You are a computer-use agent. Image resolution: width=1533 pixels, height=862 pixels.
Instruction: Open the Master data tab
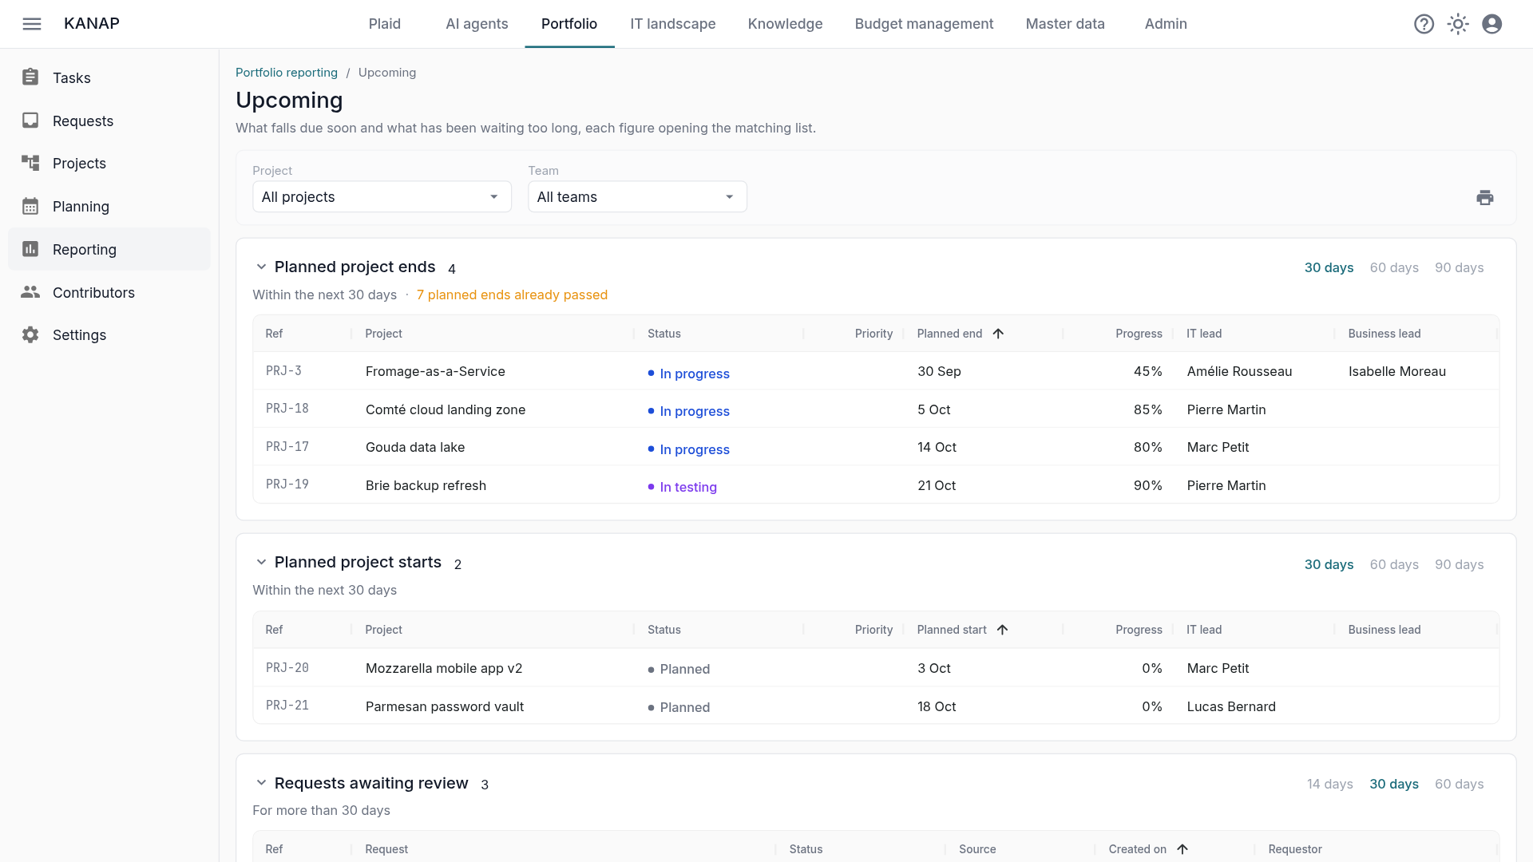pos(1065,24)
